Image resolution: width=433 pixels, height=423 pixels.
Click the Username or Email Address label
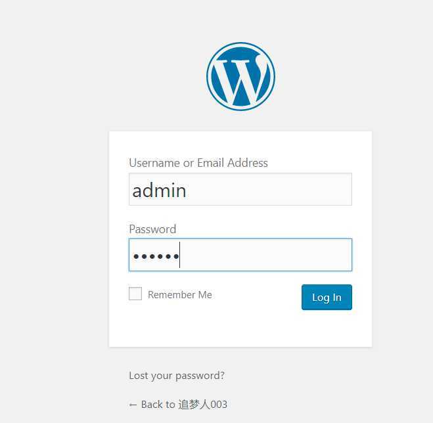click(198, 163)
